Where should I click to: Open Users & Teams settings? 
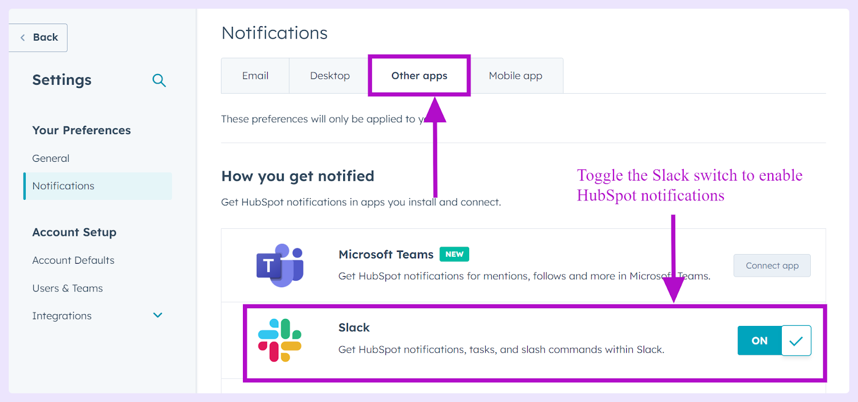(x=68, y=288)
